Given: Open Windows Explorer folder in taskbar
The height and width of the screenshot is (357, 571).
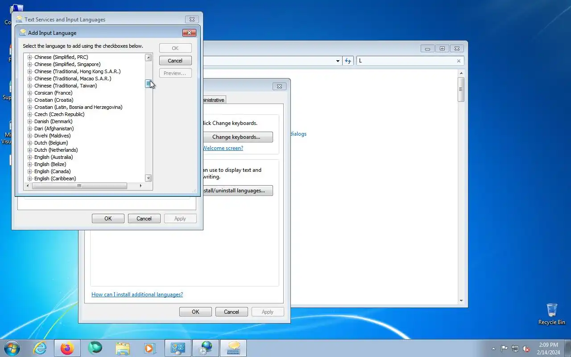Looking at the screenshot, I should tap(122, 348).
